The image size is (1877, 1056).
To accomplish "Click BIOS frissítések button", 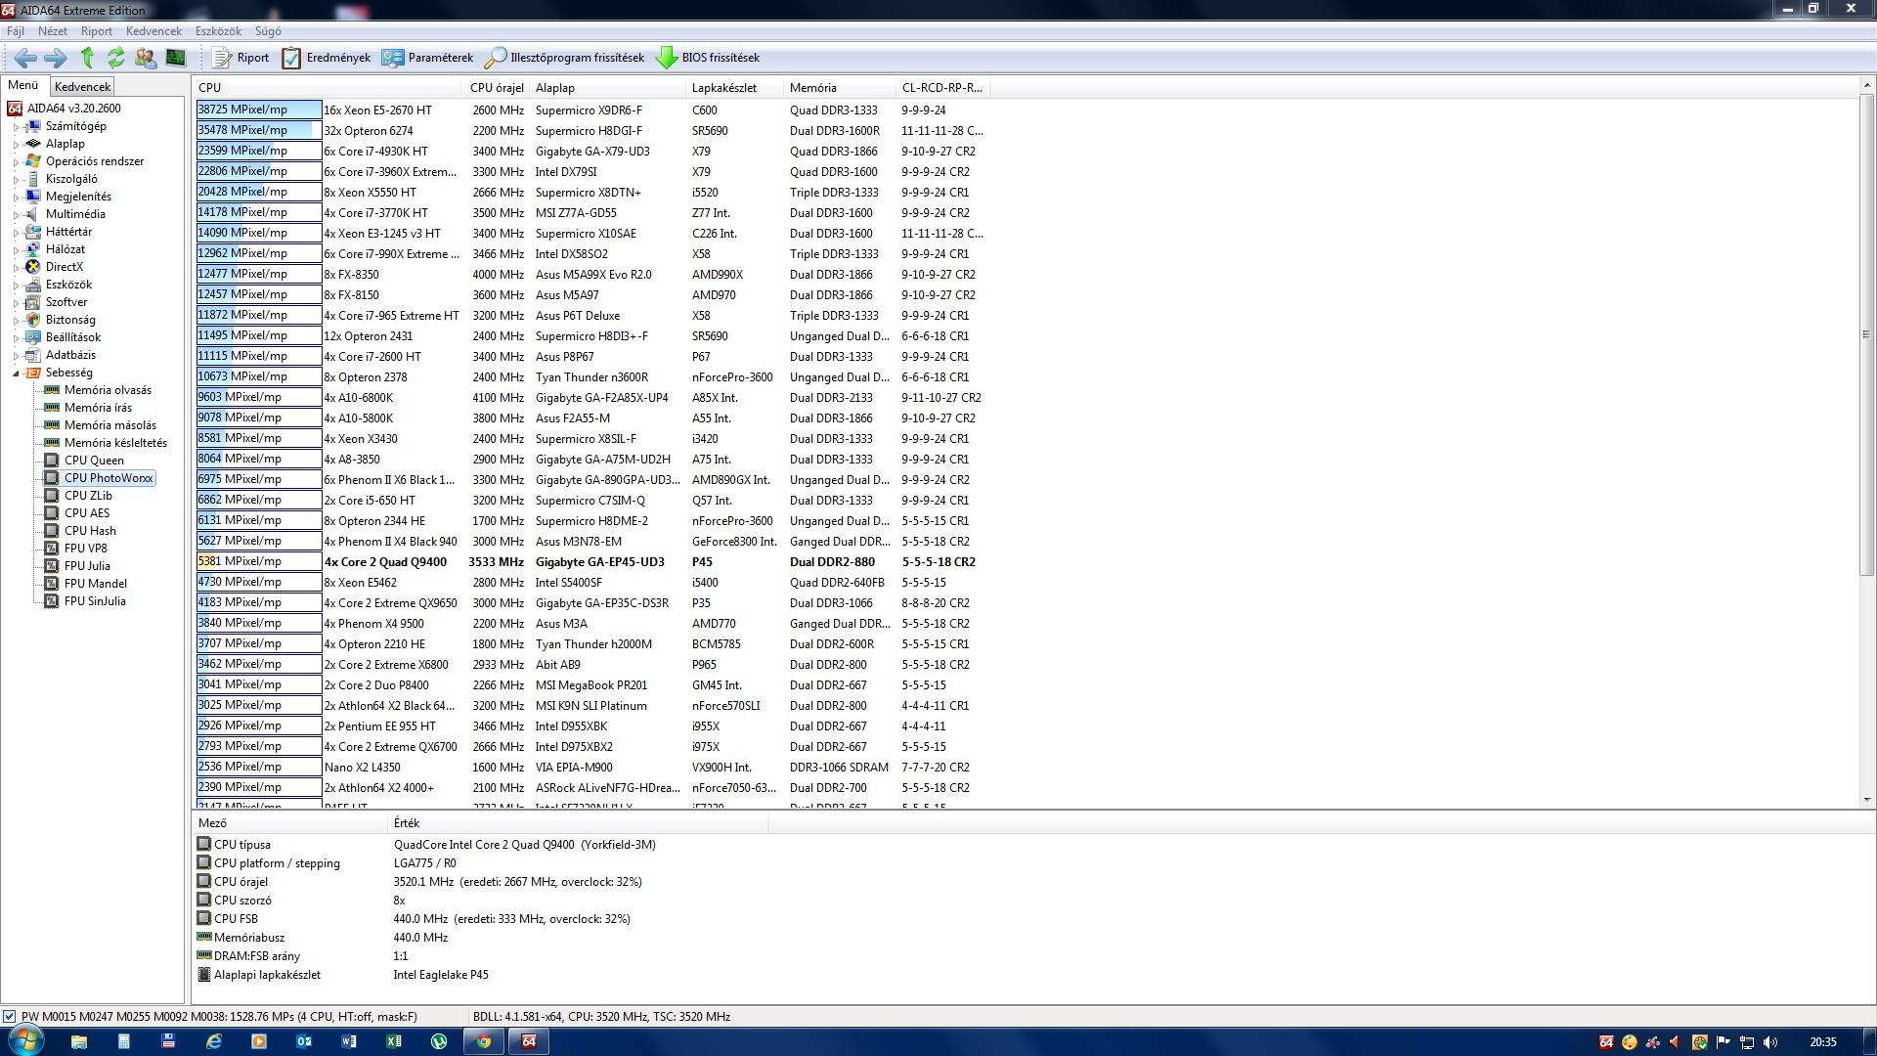I will [708, 58].
